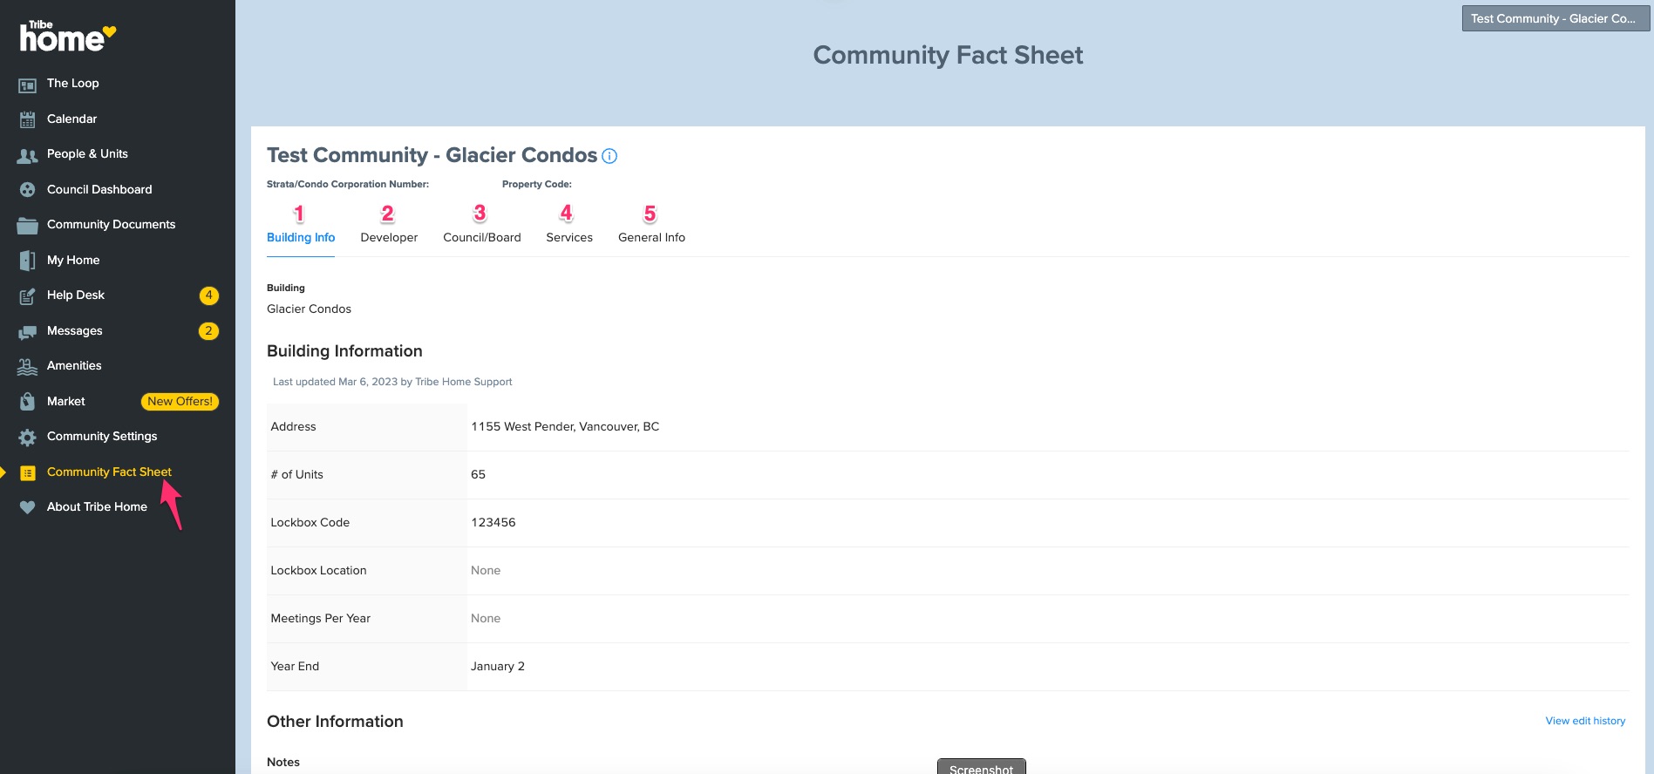Screen dimensions: 1654x774
Task: Click the My Home door icon
Action: pos(28,261)
